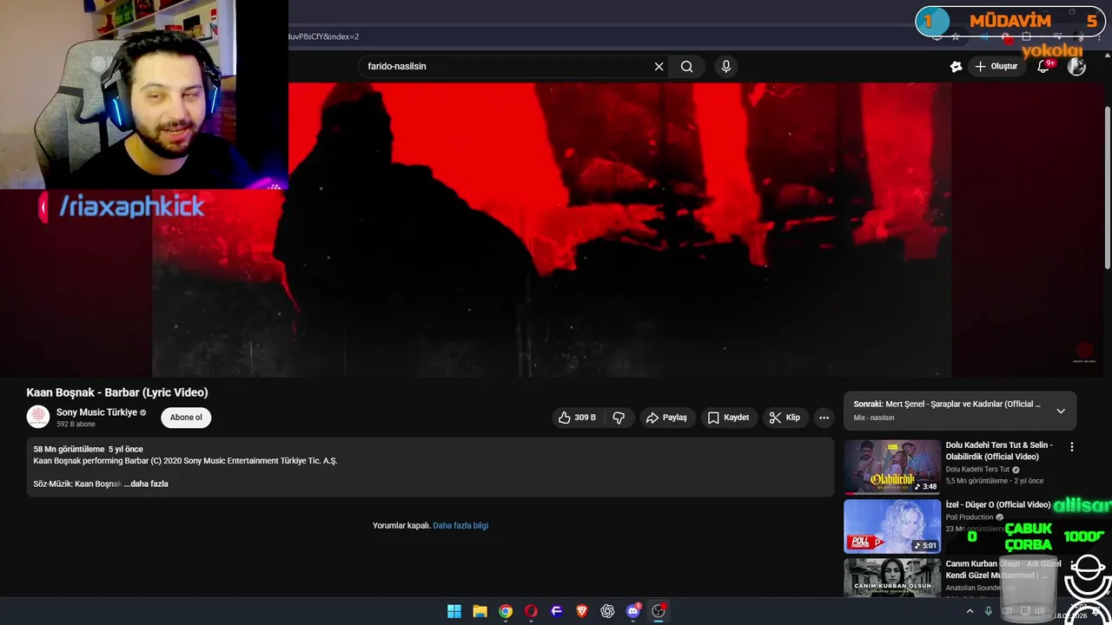Subscribe with the Abone ol button
This screenshot has width=1112, height=625.
[x=186, y=418]
